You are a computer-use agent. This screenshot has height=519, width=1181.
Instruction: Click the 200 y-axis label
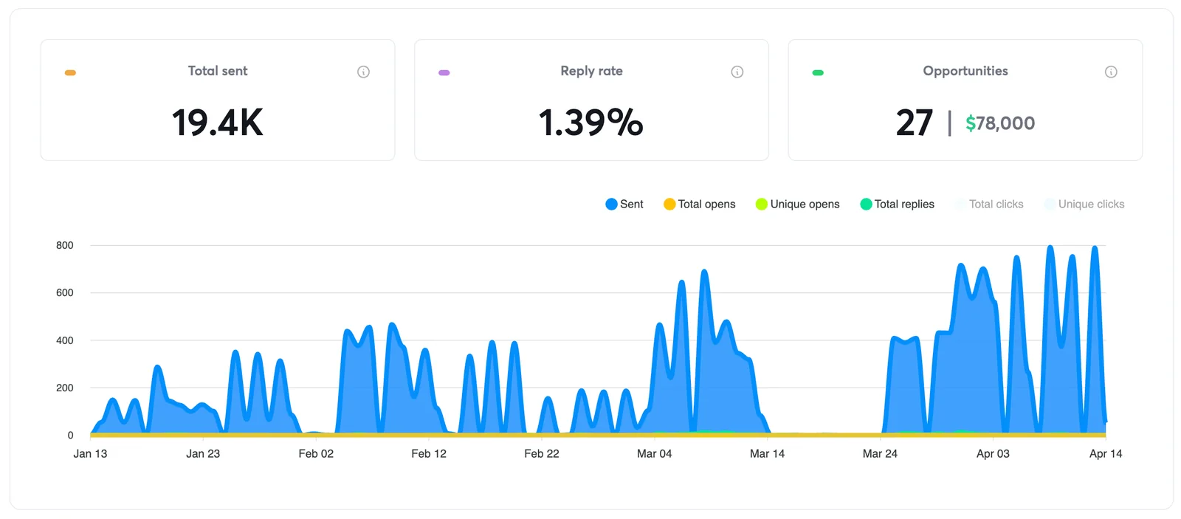pos(65,388)
